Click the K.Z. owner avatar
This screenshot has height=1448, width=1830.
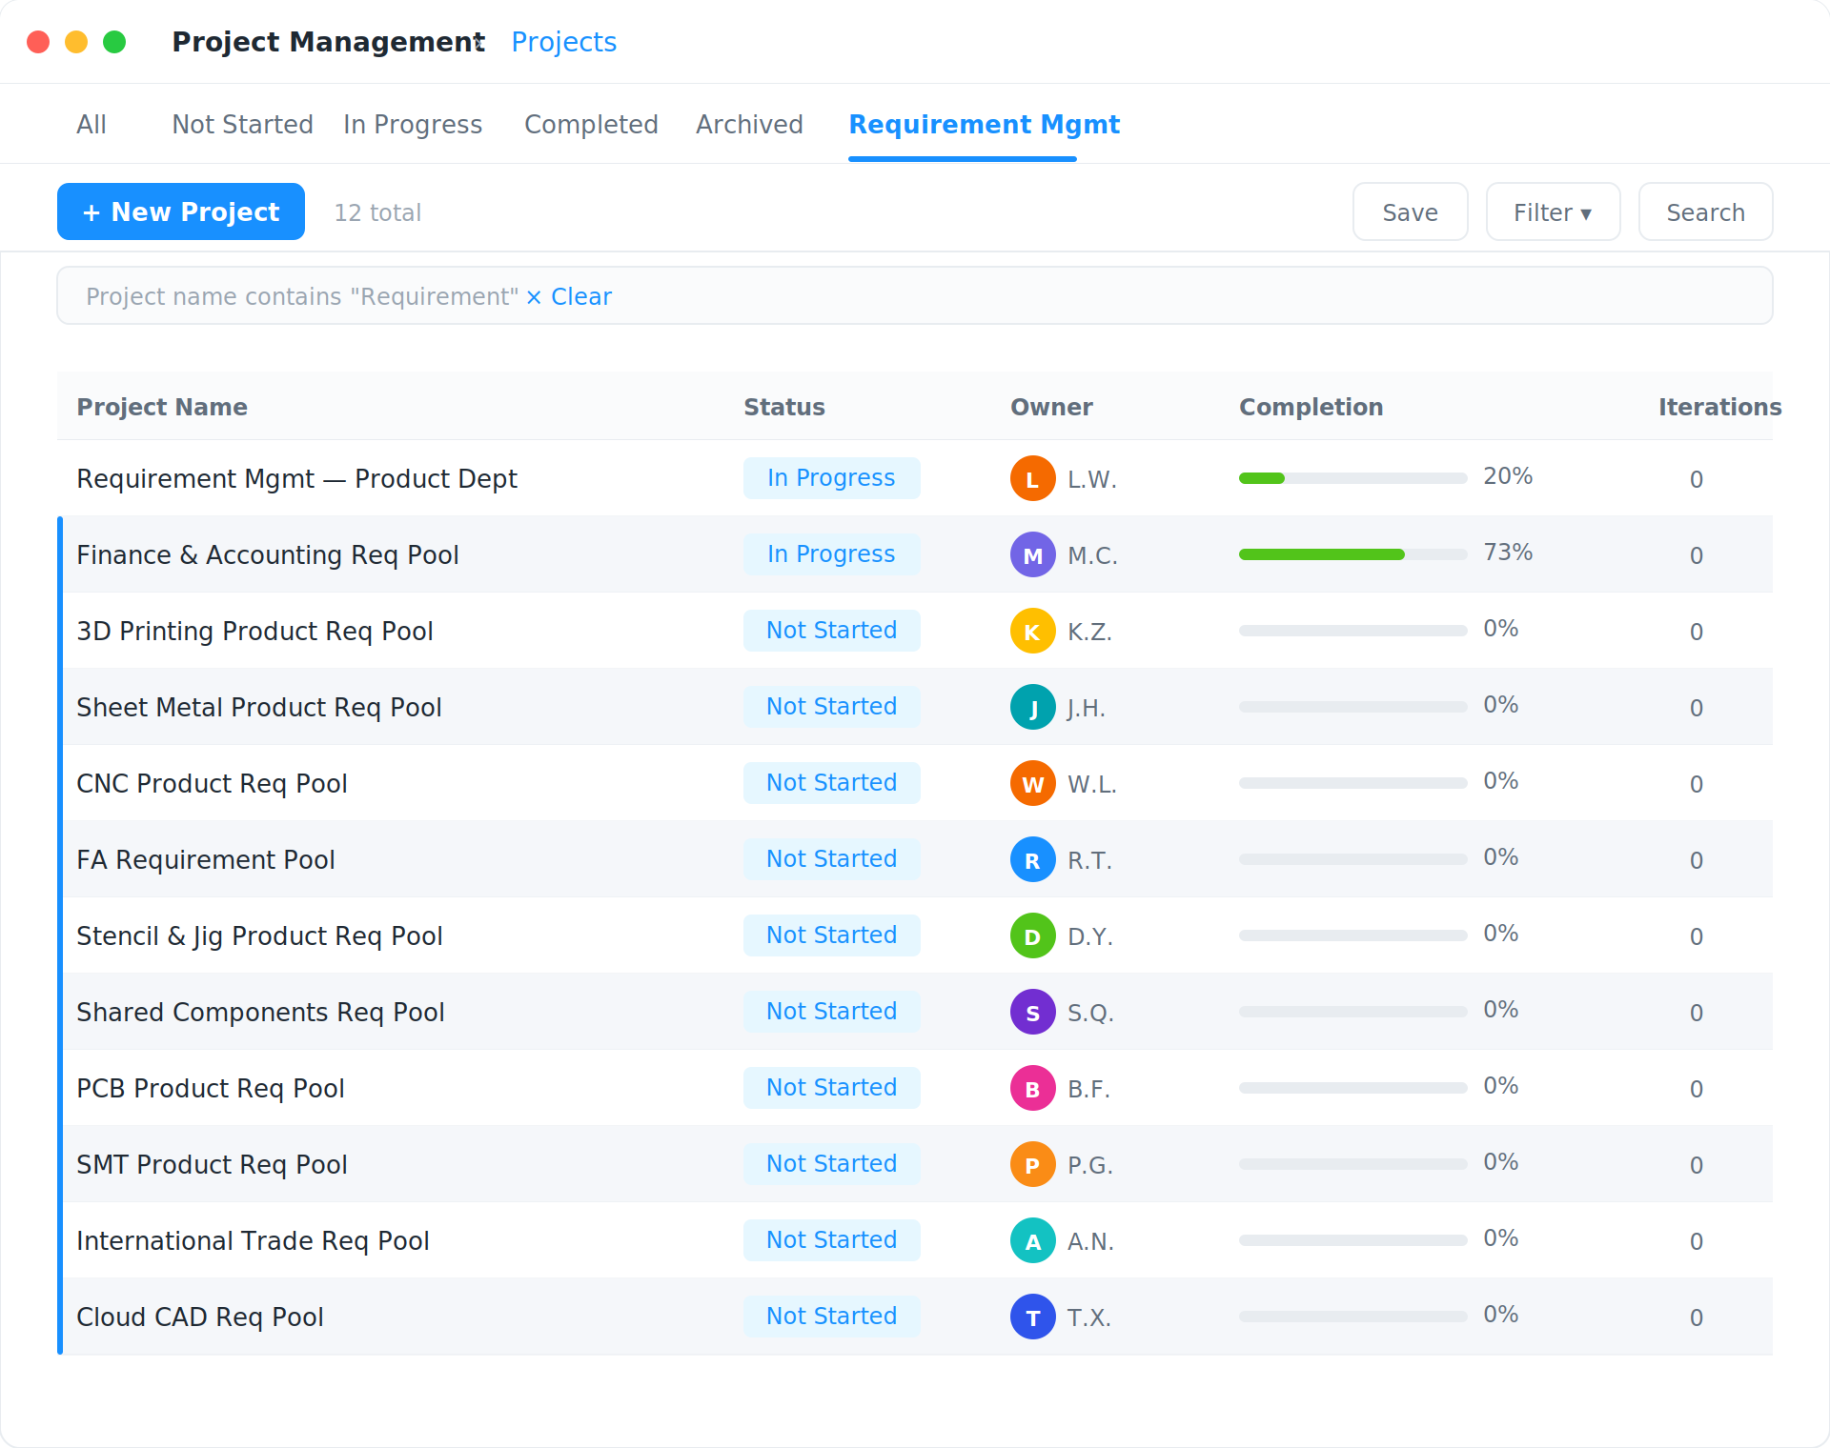[1033, 631]
